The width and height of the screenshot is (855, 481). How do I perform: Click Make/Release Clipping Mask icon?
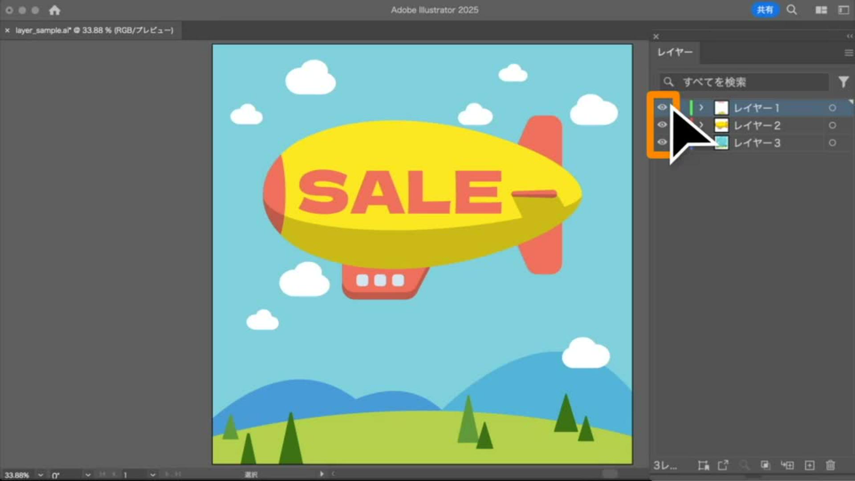[x=765, y=465]
